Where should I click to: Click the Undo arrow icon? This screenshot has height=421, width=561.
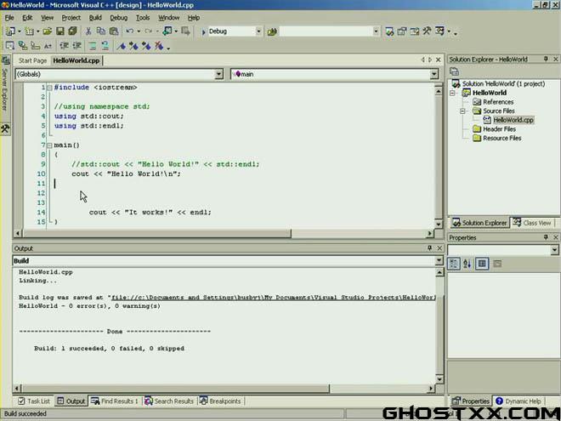point(129,31)
